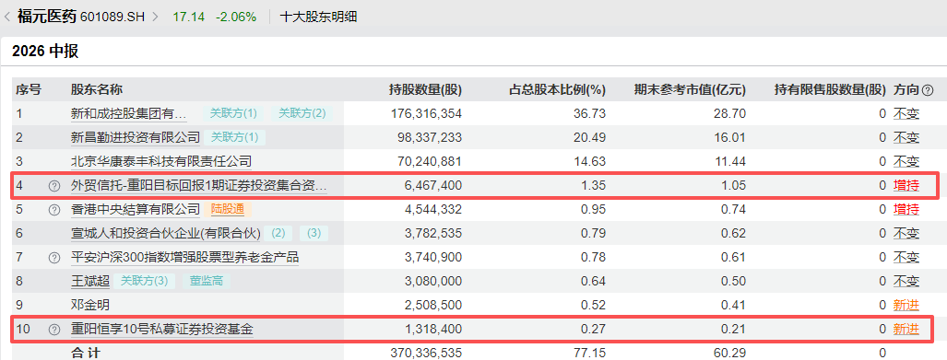This screenshot has height=360, width=947.
Task: Click the (3) tag on 宣城人和 row
Action: coord(314,234)
